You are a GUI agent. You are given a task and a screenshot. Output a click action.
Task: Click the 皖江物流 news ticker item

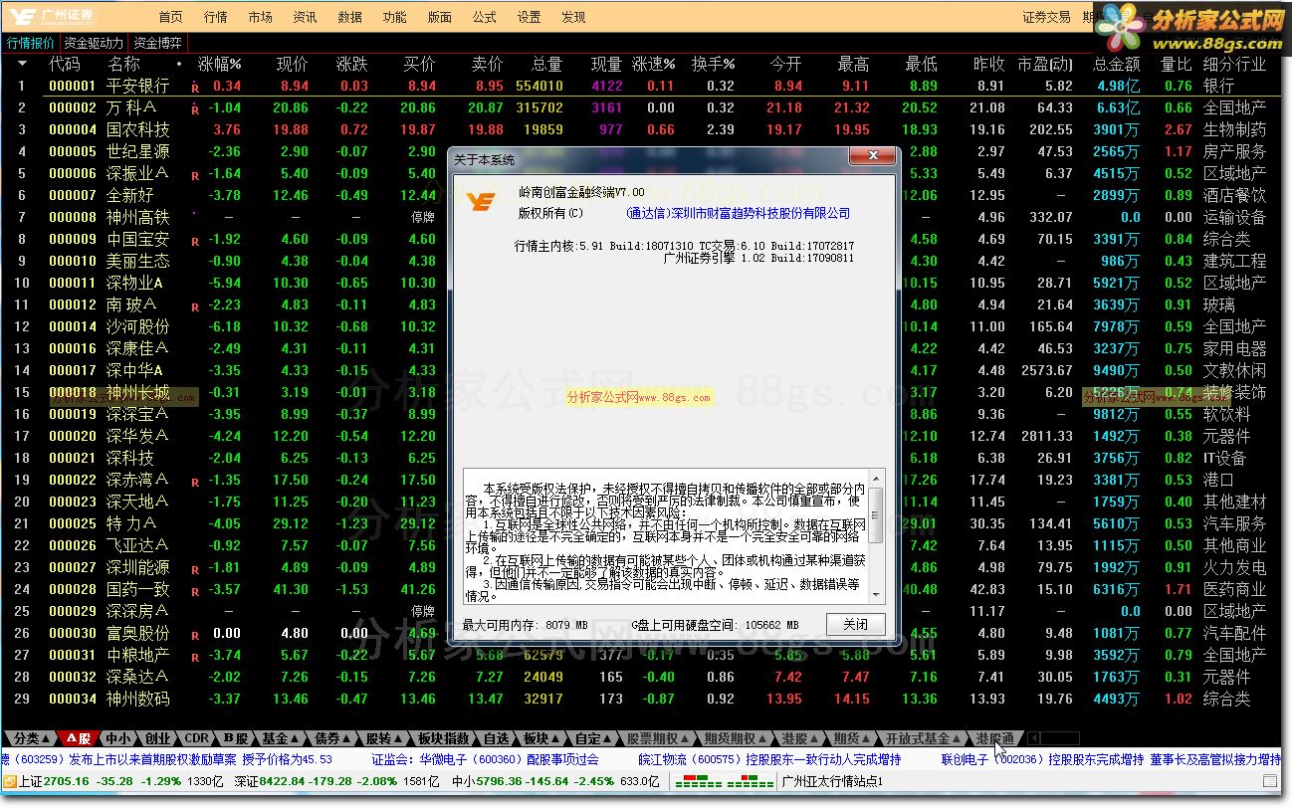click(x=769, y=759)
